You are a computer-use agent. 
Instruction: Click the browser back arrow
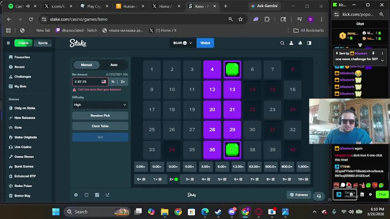9,19
